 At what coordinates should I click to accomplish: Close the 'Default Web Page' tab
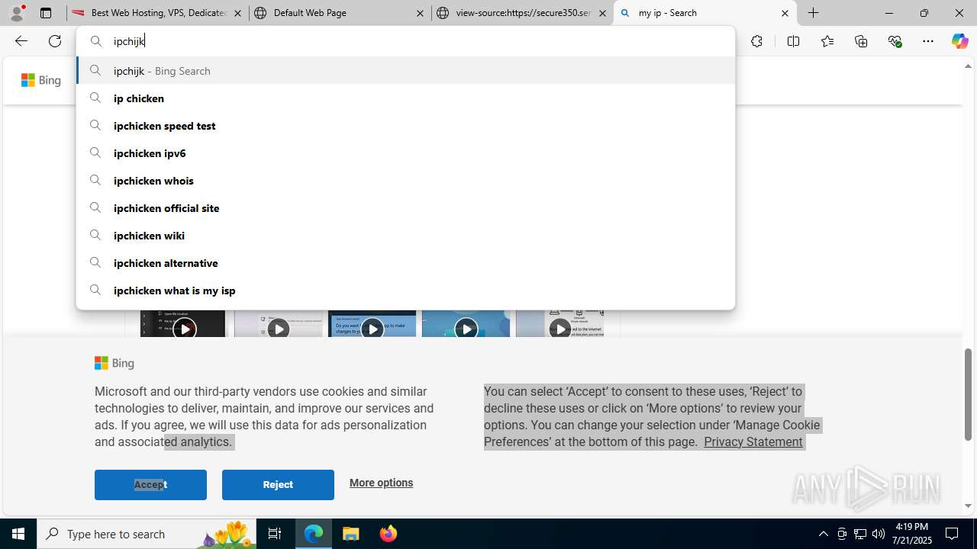420,13
